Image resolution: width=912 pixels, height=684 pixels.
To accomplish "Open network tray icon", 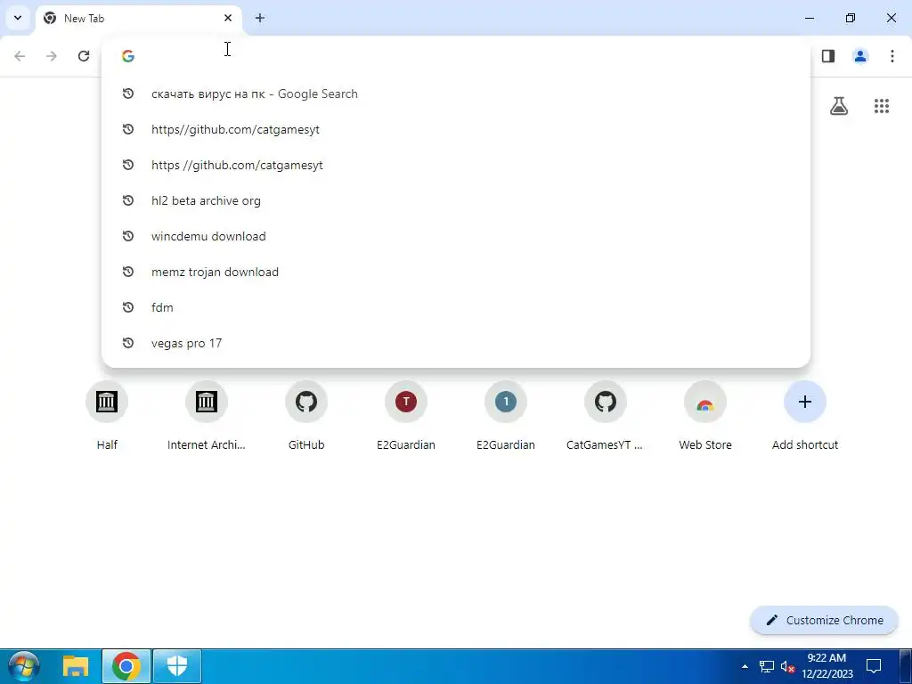I will tap(767, 666).
